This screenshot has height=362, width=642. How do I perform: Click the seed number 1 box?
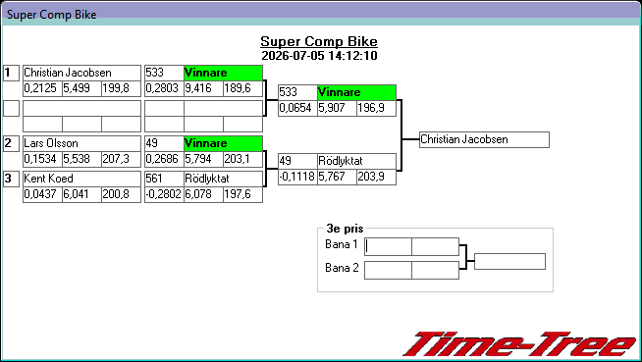point(11,73)
